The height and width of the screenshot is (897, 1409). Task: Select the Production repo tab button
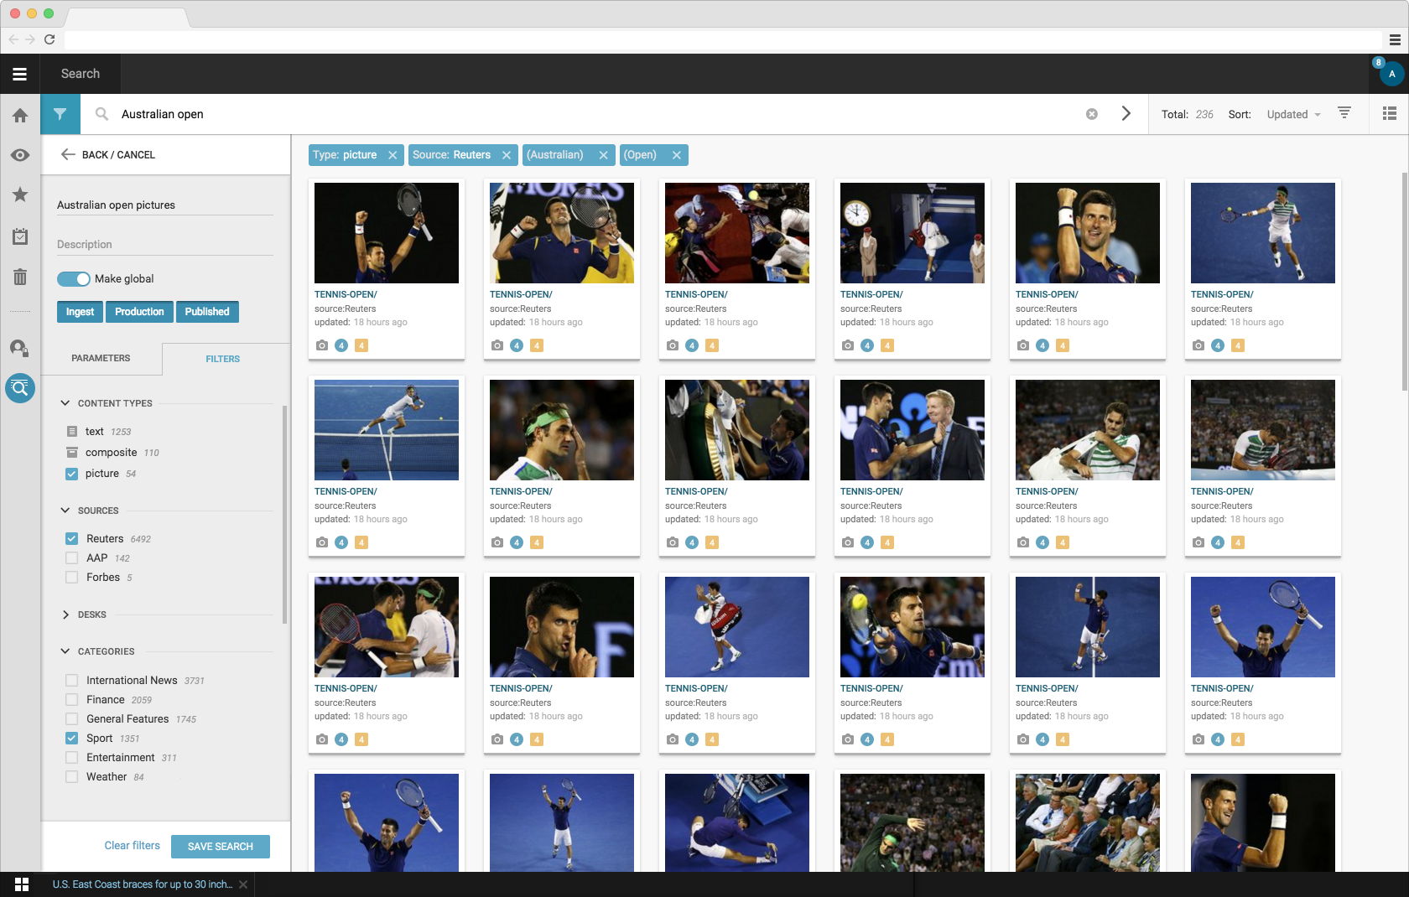pyautogui.click(x=139, y=312)
